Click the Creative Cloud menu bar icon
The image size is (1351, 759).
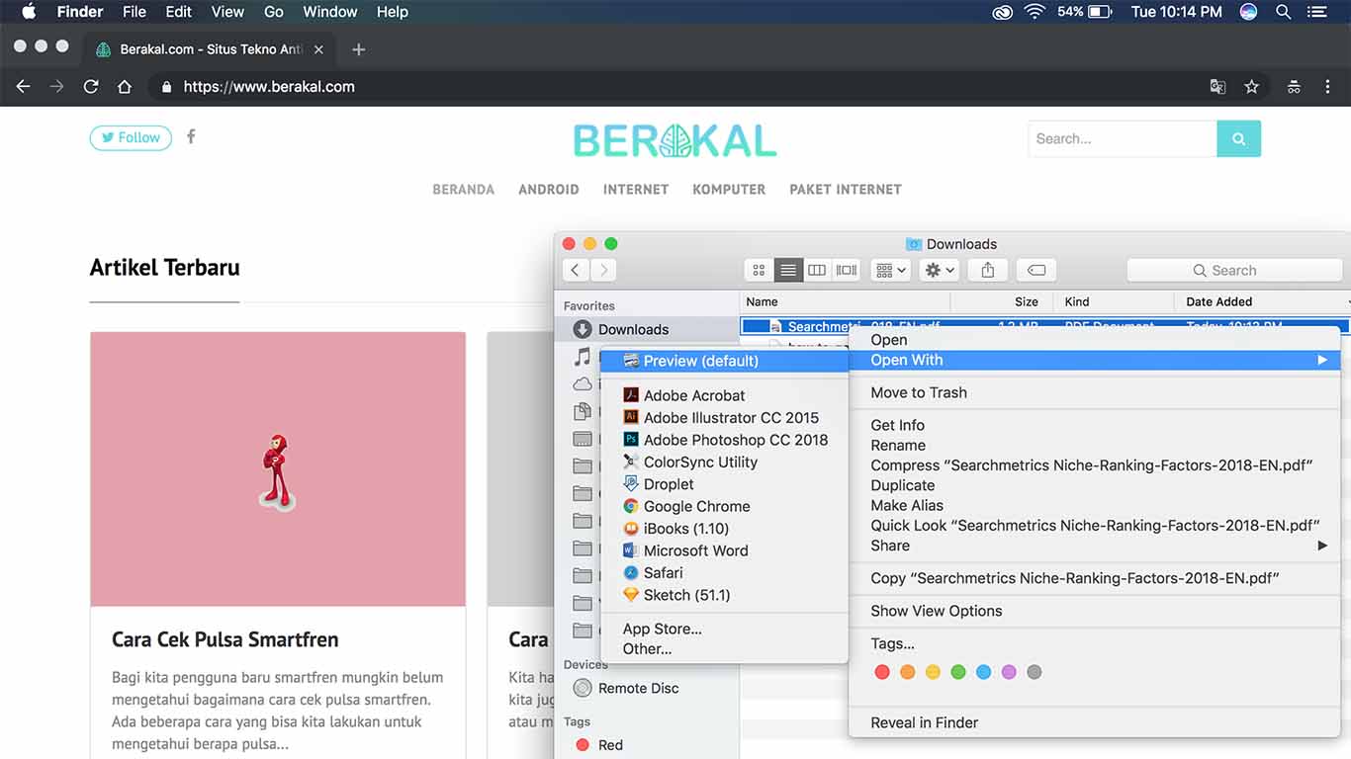point(1002,12)
